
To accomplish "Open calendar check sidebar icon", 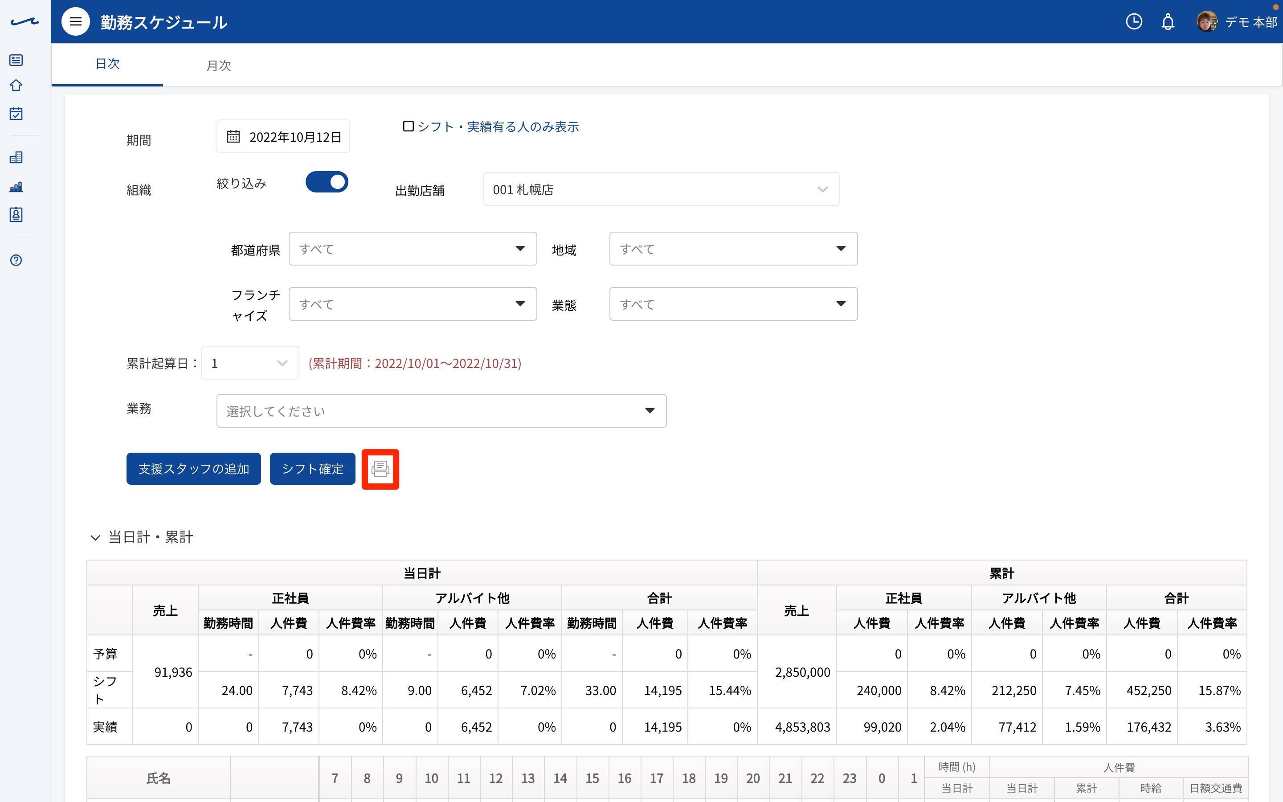I will click(x=16, y=114).
